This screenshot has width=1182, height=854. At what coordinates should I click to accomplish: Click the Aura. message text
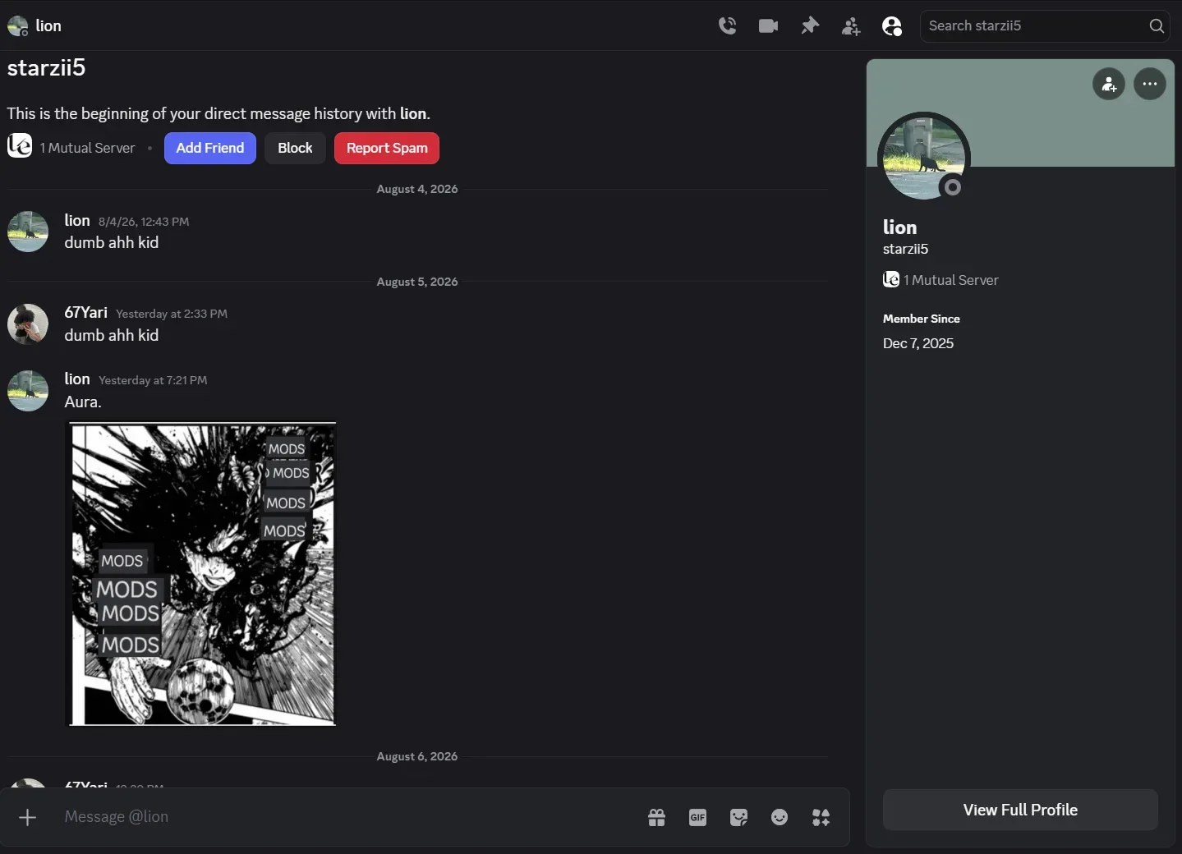tap(83, 402)
